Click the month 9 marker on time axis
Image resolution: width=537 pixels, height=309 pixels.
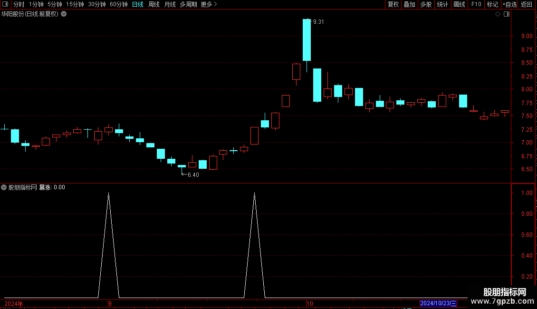[x=110, y=303]
